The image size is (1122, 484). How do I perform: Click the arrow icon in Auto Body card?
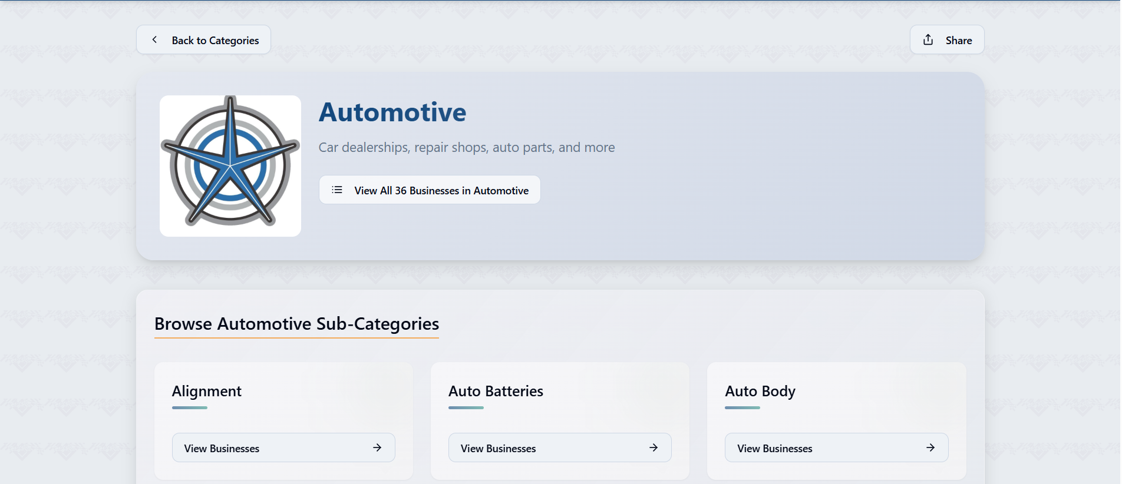930,447
